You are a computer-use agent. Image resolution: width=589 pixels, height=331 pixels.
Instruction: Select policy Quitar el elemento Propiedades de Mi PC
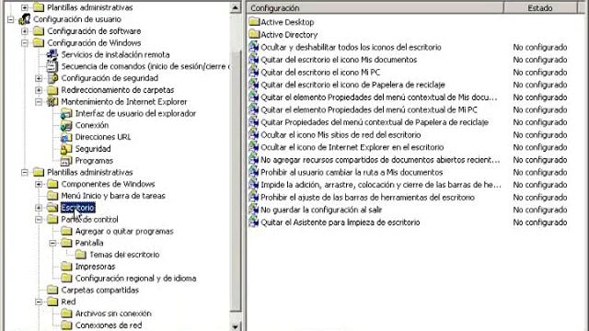pyautogui.click(x=369, y=109)
